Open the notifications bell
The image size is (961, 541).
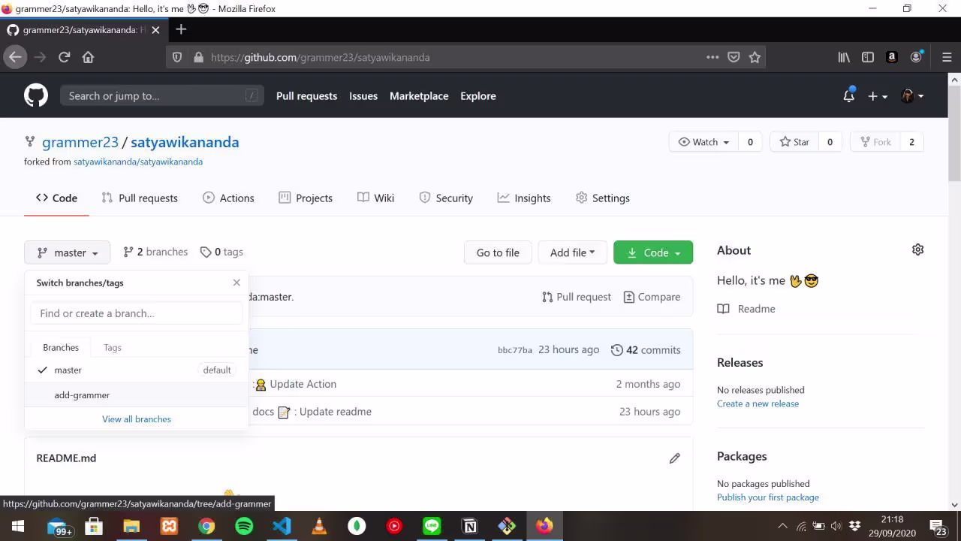pyautogui.click(x=848, y=95)
